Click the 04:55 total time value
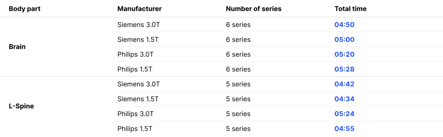 tap(344, 129)
